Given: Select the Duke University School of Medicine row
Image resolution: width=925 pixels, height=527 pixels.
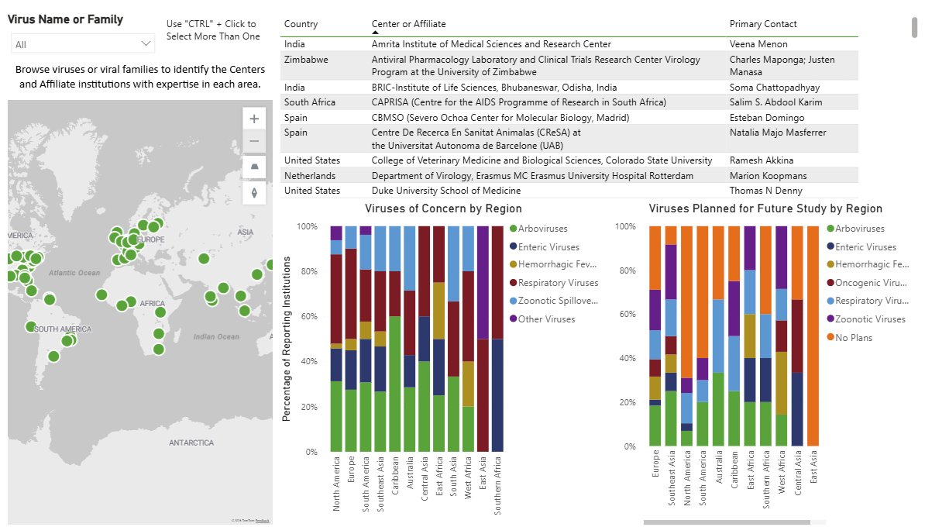Looking at the screenshot, I should [x=569, y=190].
